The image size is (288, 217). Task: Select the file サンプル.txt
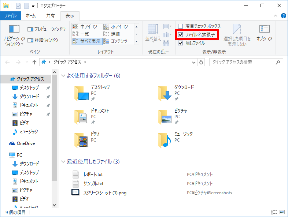click(x=93, y=184)
